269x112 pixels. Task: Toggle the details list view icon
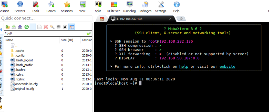(71, 27)
